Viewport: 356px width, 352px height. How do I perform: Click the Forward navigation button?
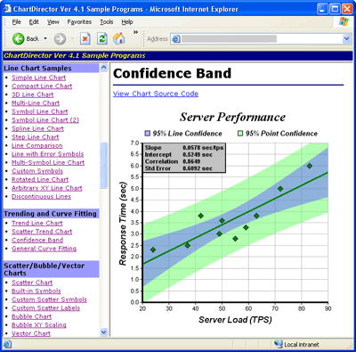pos(60,39)
